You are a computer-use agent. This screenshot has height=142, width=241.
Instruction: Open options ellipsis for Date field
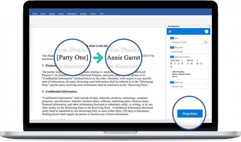tap(207, 38)
